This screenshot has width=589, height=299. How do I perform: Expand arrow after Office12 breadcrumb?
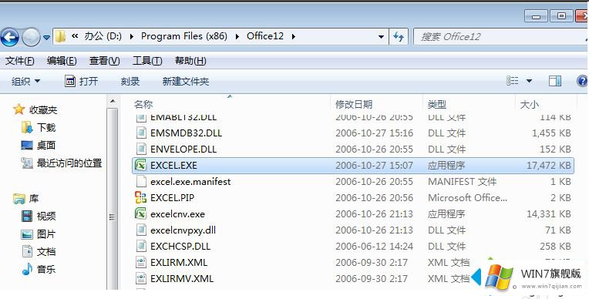[294, 36]
